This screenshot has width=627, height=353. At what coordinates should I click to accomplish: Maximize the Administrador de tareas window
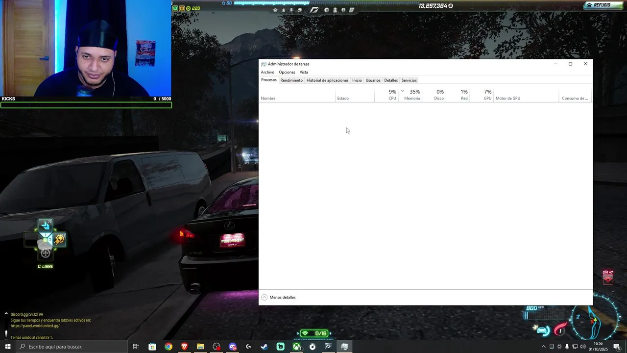570,64
